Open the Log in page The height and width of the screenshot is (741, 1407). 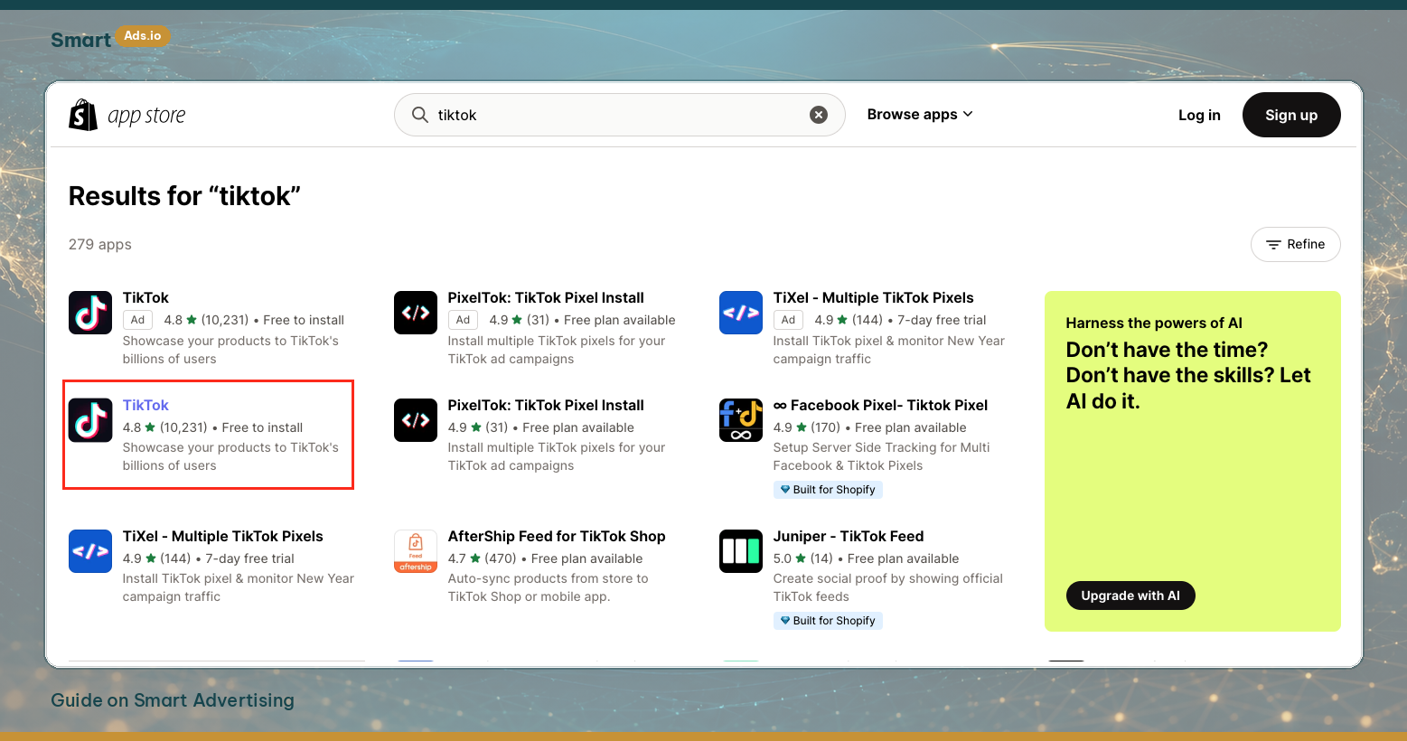click(x=1199, y=115)
